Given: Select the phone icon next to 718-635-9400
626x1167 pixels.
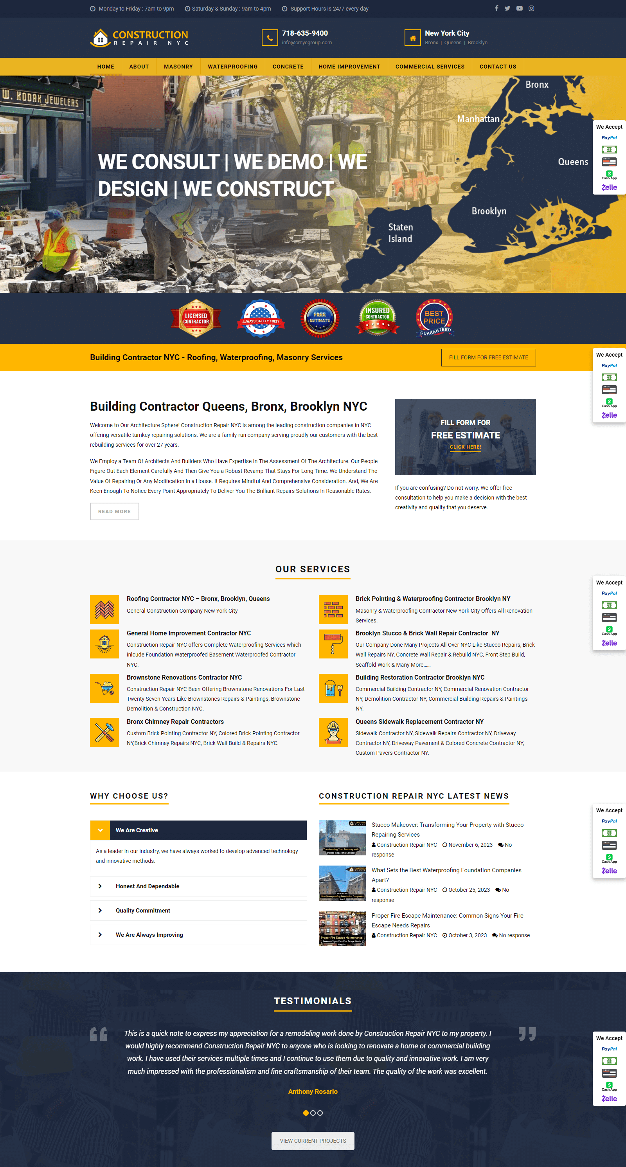Looking at the screenshot, I should [x=270, y=38].
